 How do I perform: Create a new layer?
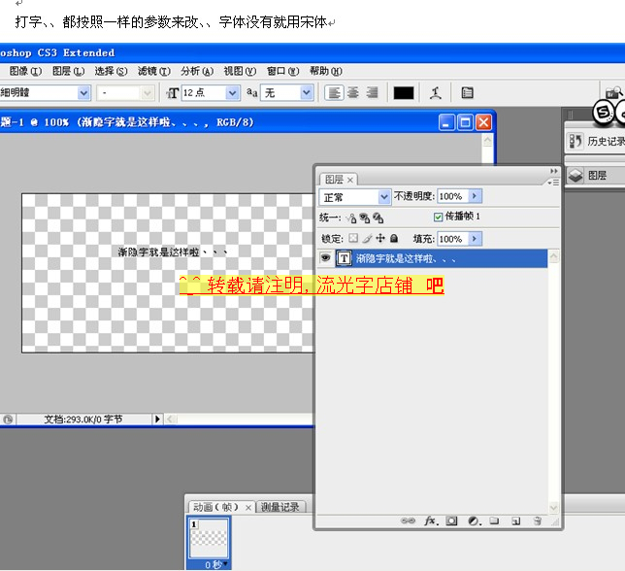tap(516, 521)
